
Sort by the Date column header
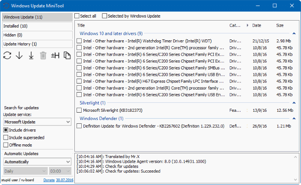(256, 25)
